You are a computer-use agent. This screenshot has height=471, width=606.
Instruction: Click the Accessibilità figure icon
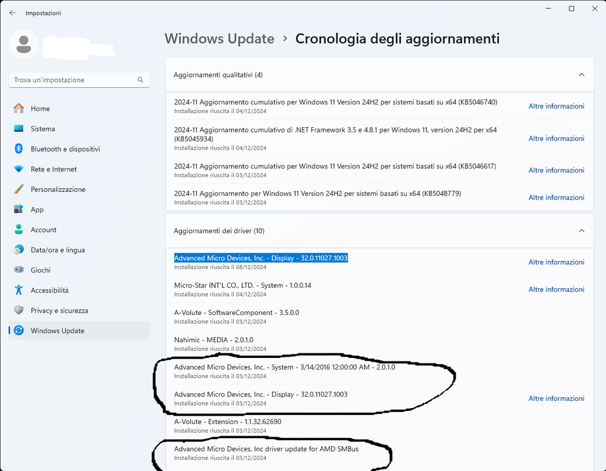pyautogui.click(x=19, y=290)
